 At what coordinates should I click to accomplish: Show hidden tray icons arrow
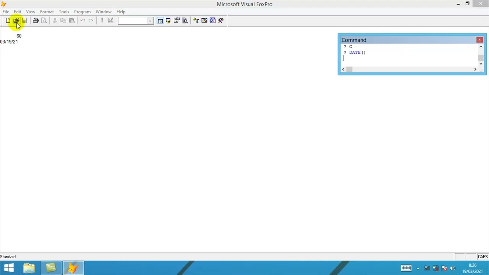coord(418,268)
